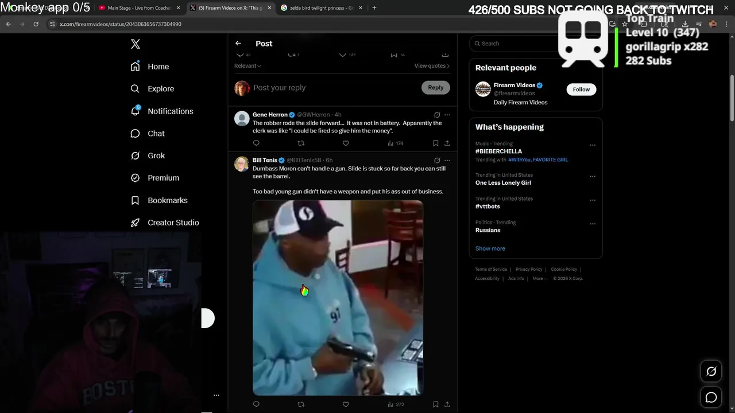Open Bill Tenis's name link
The height and width of the screenshot is (413, 735).
265,160
